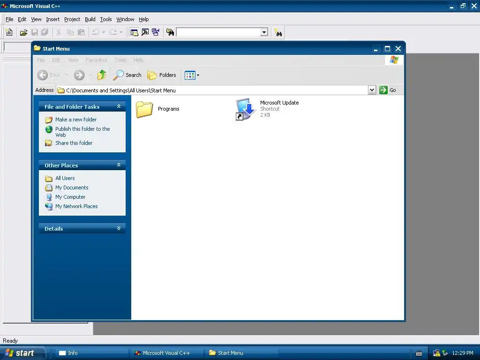Click the Folders button in Explorer toolbar
Image resolution: width=480 pixels, height=360 pixels.
tap(162, 75)
